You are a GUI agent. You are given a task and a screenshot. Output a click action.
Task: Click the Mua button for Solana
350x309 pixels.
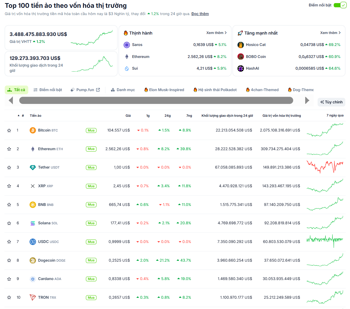91,223
